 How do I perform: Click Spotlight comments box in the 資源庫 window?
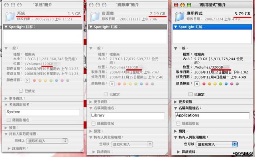pos(127,37)
